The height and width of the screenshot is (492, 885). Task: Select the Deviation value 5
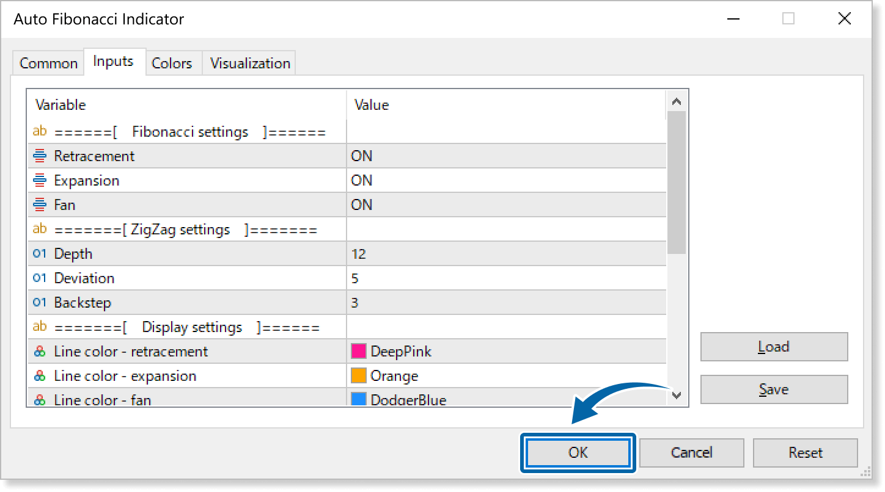355,278
